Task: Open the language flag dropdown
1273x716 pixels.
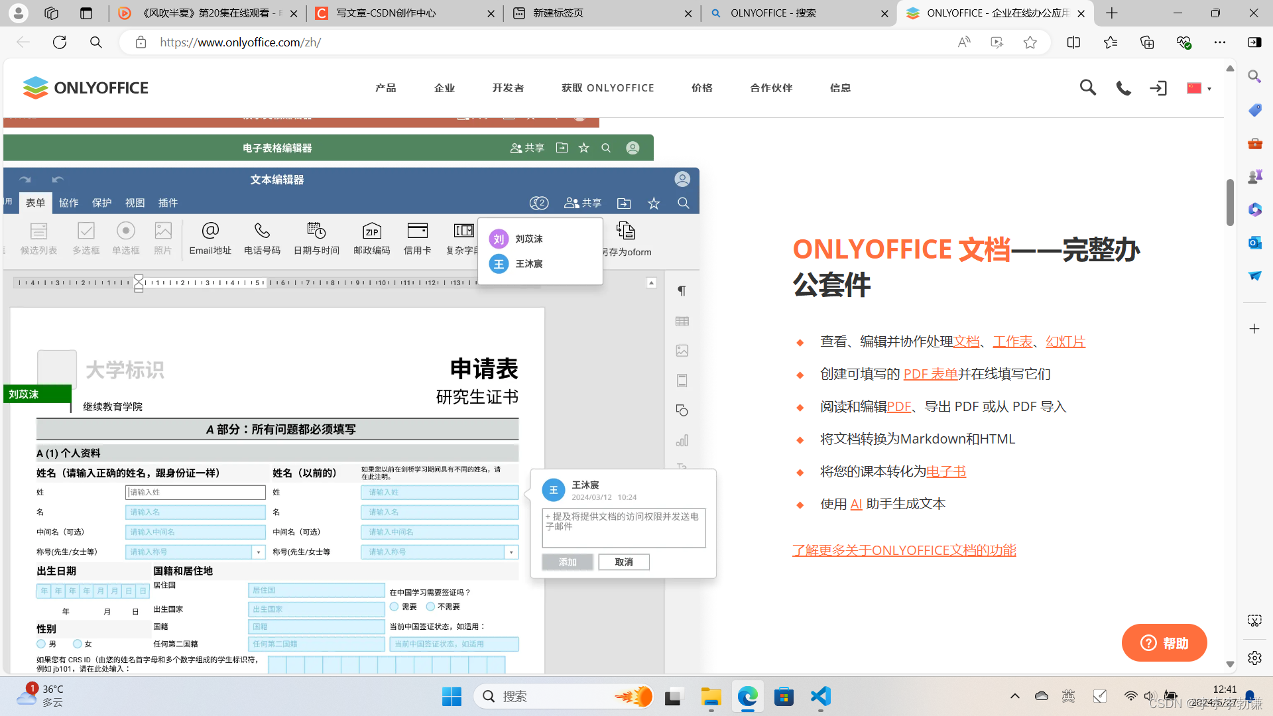Action: [x=1199, y=88]
